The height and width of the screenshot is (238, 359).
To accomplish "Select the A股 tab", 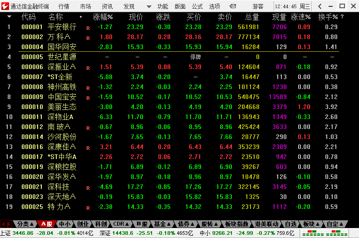I will point(46,224).
